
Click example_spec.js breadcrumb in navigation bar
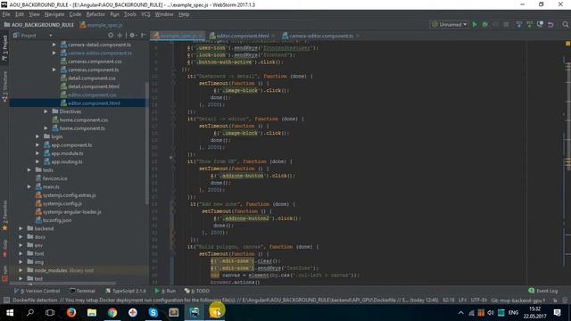[101, 25]
